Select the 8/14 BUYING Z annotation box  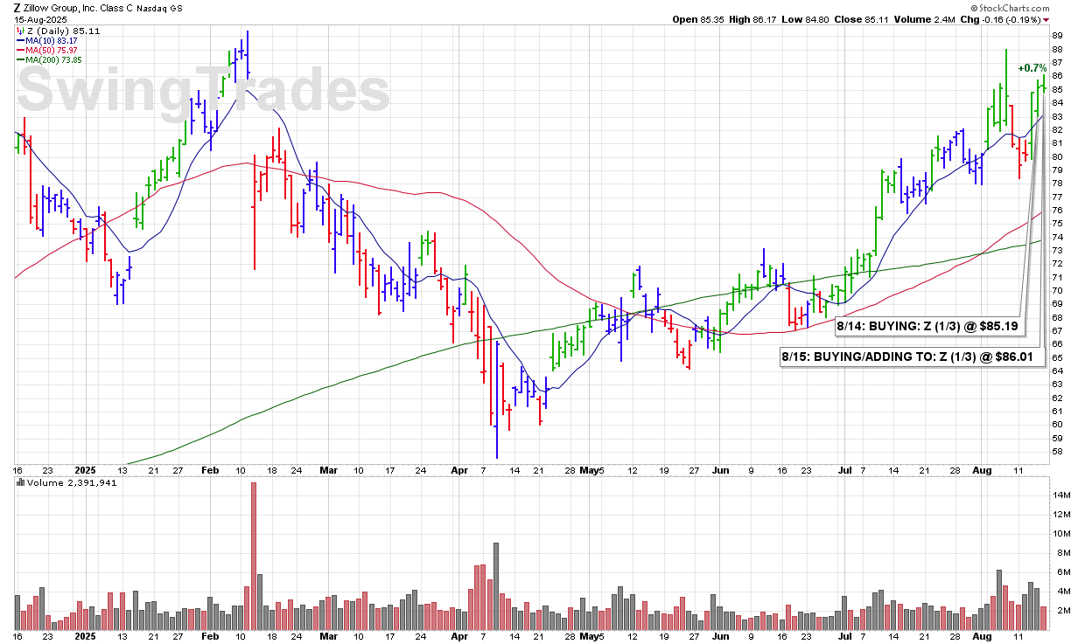click(928, 327)
